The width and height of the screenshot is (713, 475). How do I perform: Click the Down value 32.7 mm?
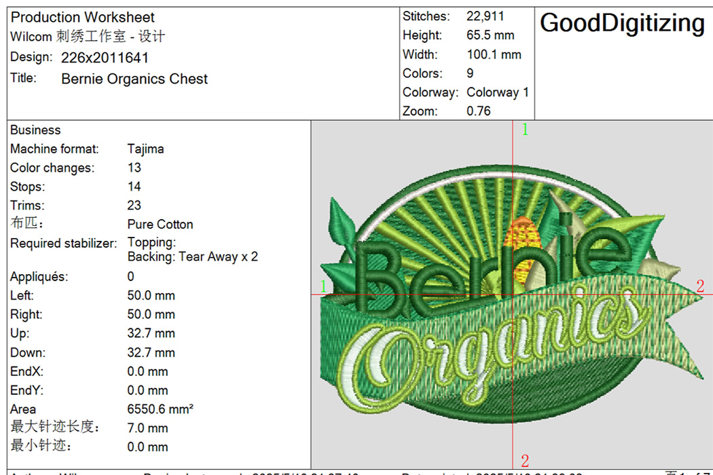click(x=151, y=352)
